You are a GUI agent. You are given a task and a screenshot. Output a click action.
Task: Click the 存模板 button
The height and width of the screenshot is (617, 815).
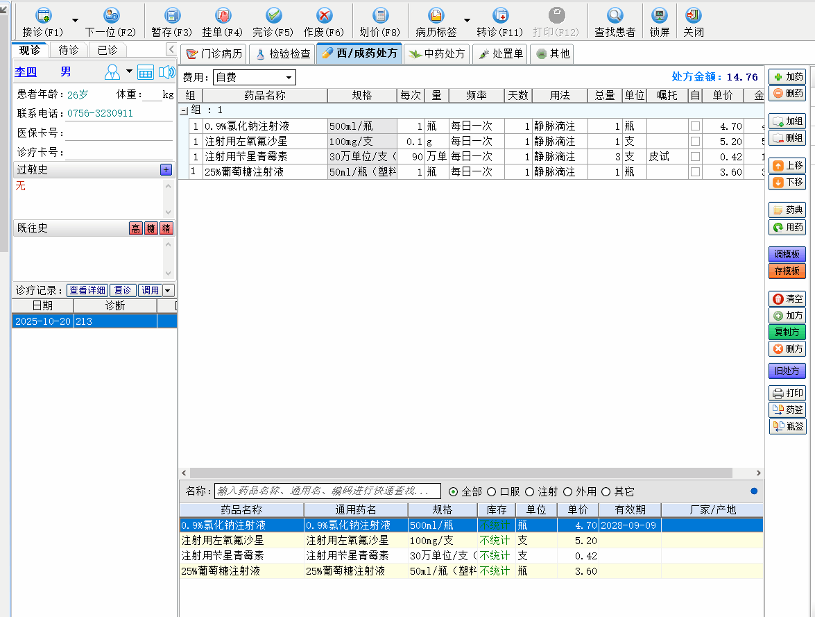pyautogui.click(x=787, y=271)
